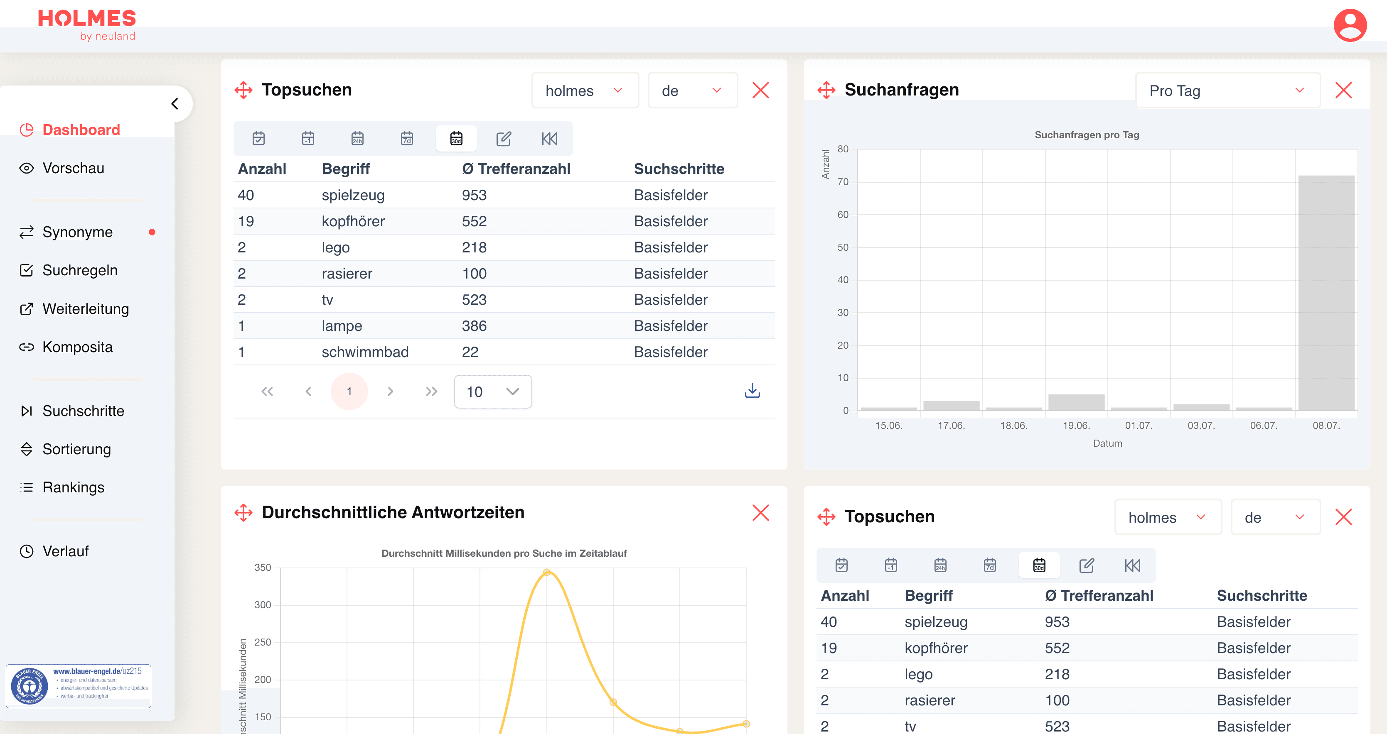Grab the move handle of the Suchanfragen widget
Image resolution: width=1387 pixels, height=734 pixels.
[x=826, y=90]
